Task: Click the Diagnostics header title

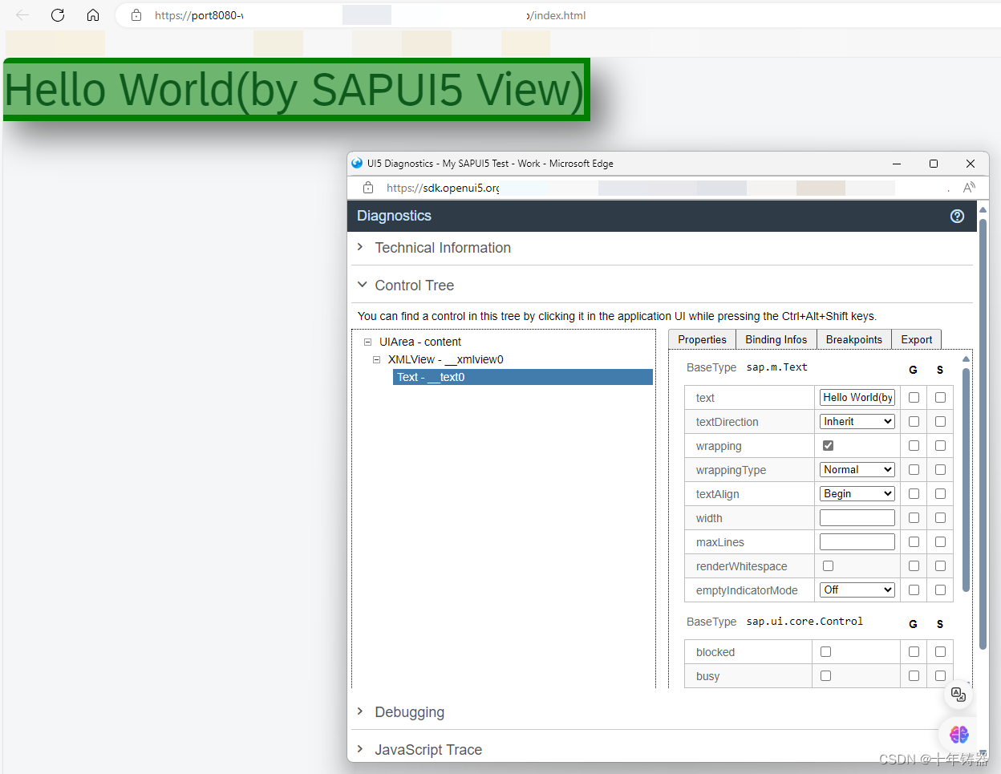Action: pos(394,216)
